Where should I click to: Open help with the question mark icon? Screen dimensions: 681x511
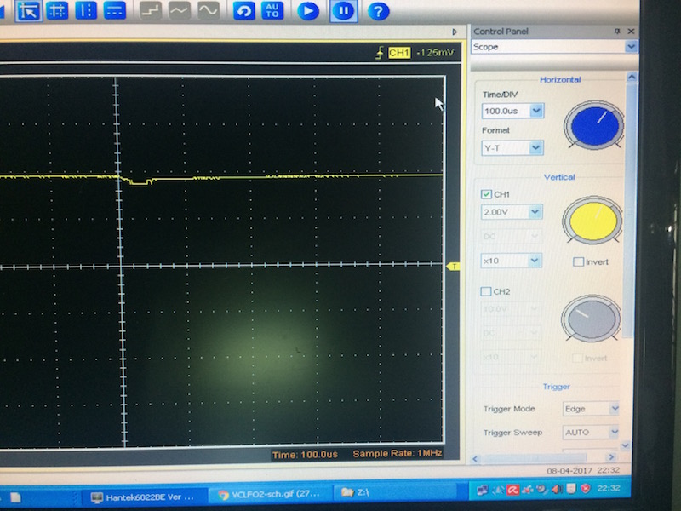378,11
